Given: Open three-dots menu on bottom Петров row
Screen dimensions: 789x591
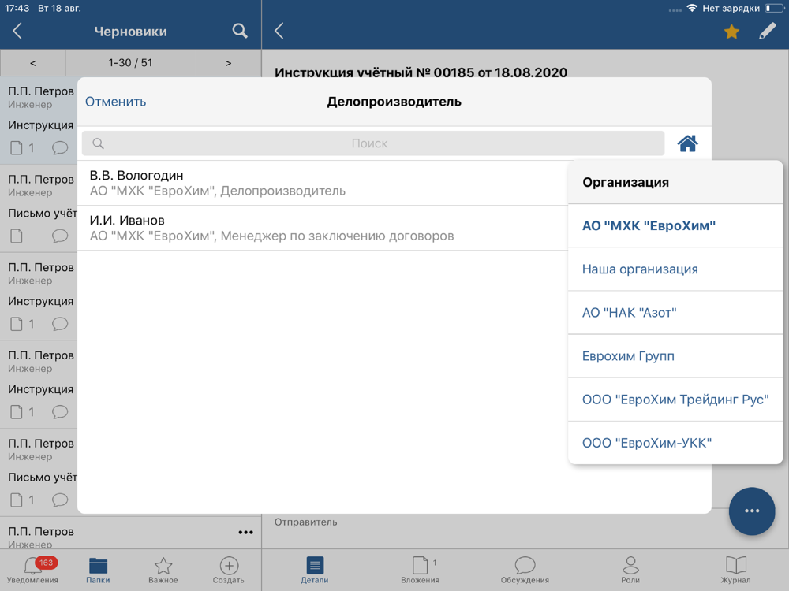Looking at the screenshot, I should (245, 532).
